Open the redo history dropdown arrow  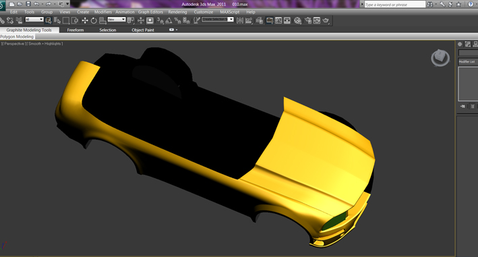coord(54,4)
